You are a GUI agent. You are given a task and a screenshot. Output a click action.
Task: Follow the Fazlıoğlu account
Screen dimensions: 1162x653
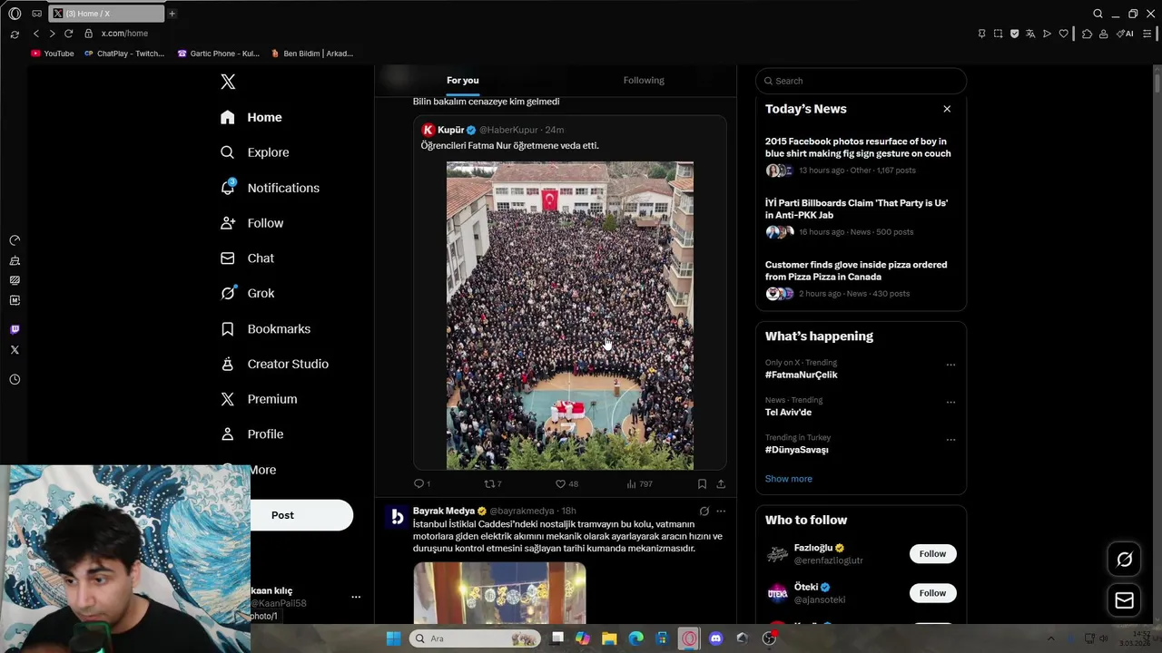[x=932, y=554]
